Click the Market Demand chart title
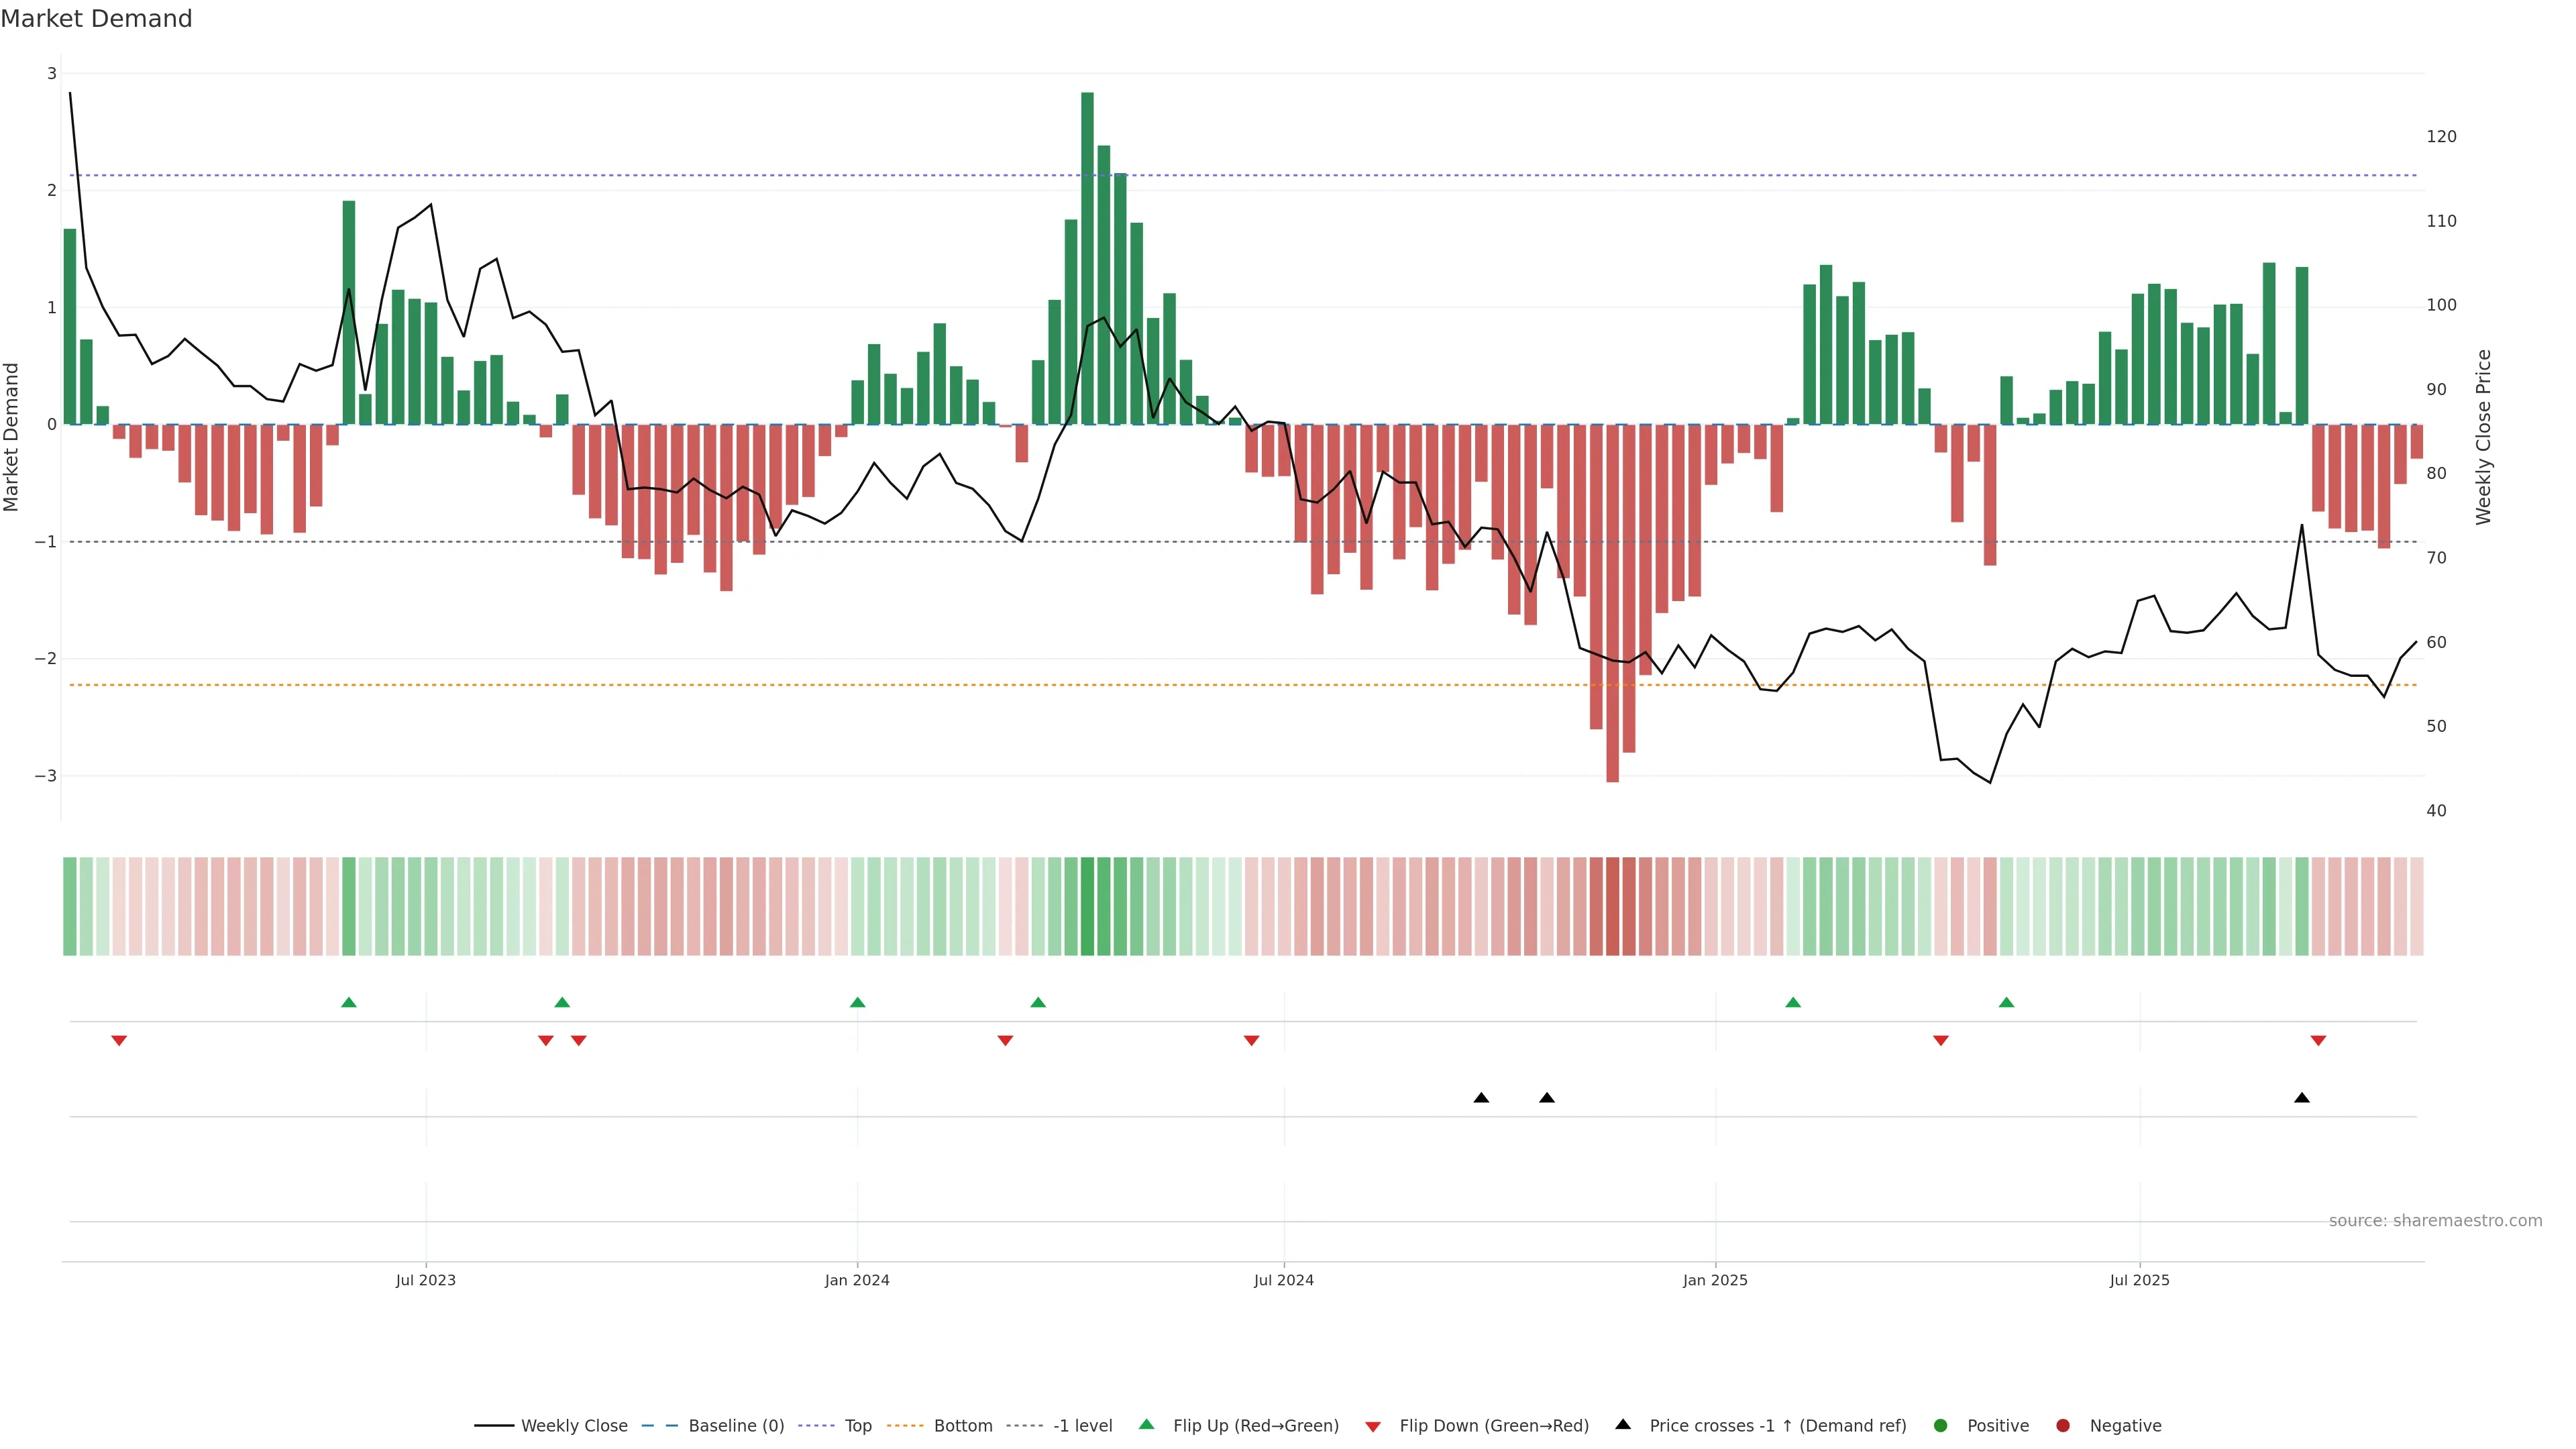 pyautogui.click(x=96, y=19)
